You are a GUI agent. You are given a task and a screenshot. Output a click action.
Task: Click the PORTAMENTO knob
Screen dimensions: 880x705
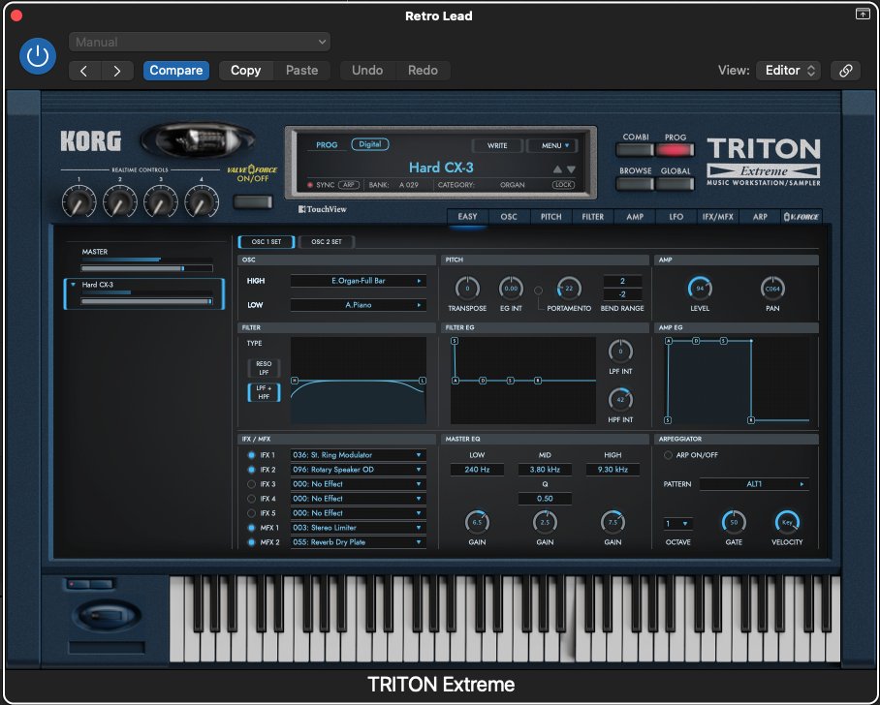click(x=569, y=289)
